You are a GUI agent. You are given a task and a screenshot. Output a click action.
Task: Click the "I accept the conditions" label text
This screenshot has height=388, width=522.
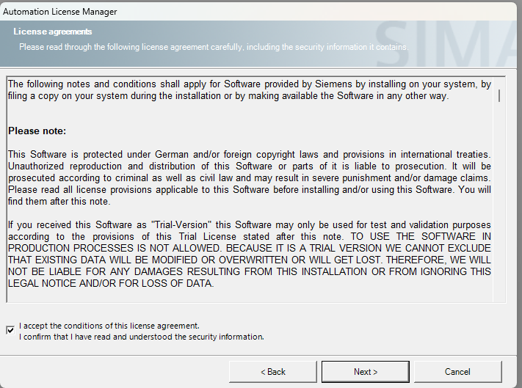point(109,326)
